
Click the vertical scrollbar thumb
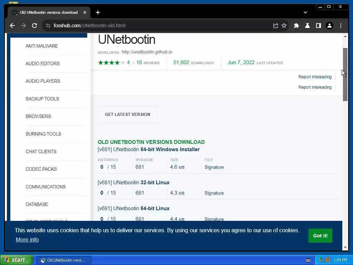click(345, 75)
